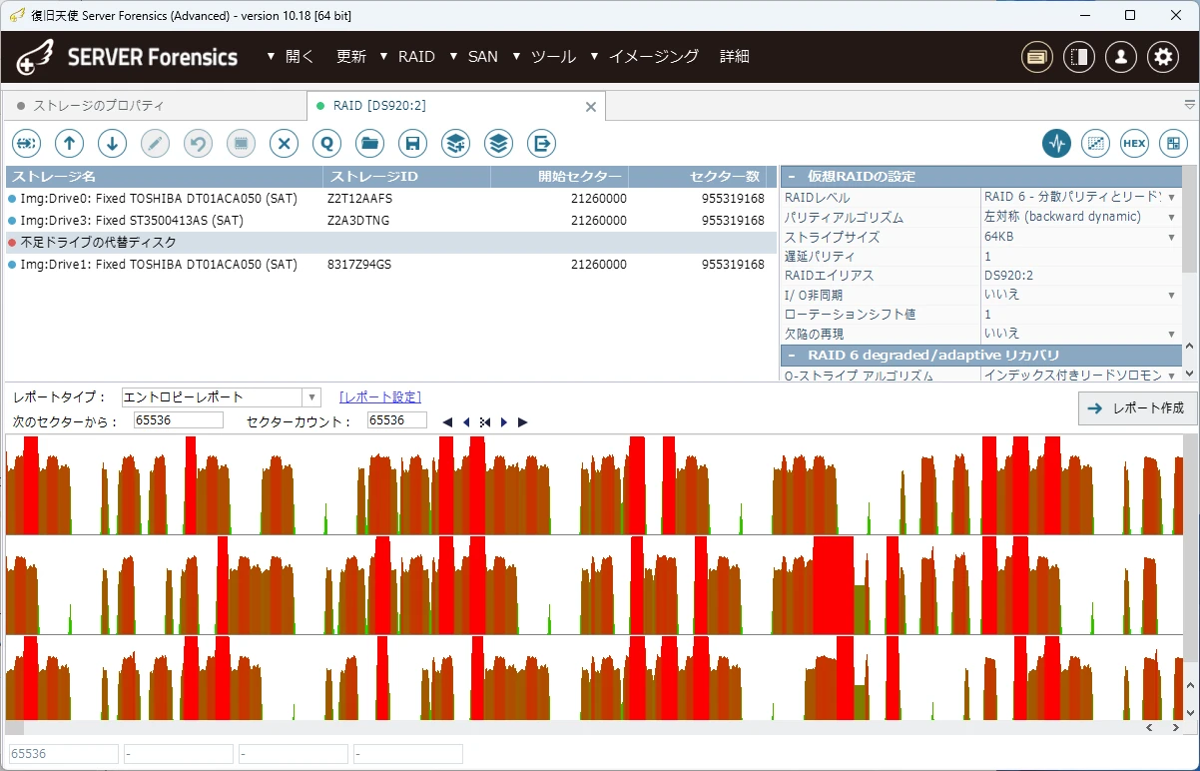Collapse 仮想RAIDの設定 section

click(792, 177)
